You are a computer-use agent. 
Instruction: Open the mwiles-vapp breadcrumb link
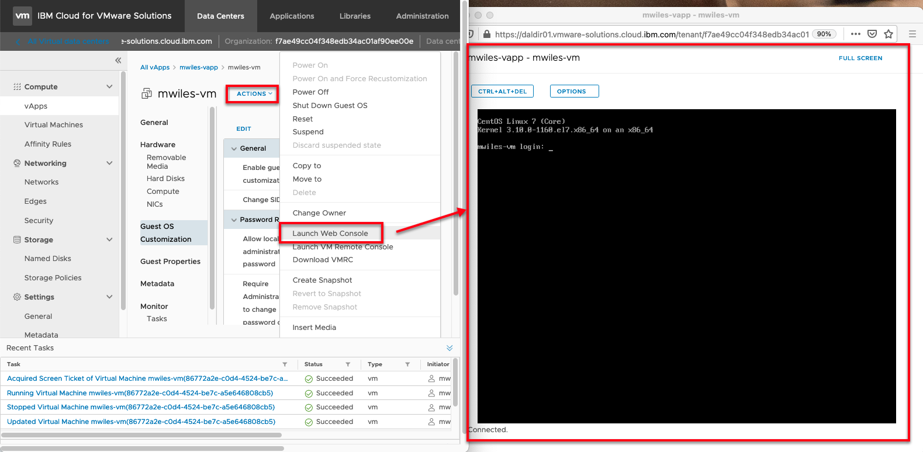[198, 68]
